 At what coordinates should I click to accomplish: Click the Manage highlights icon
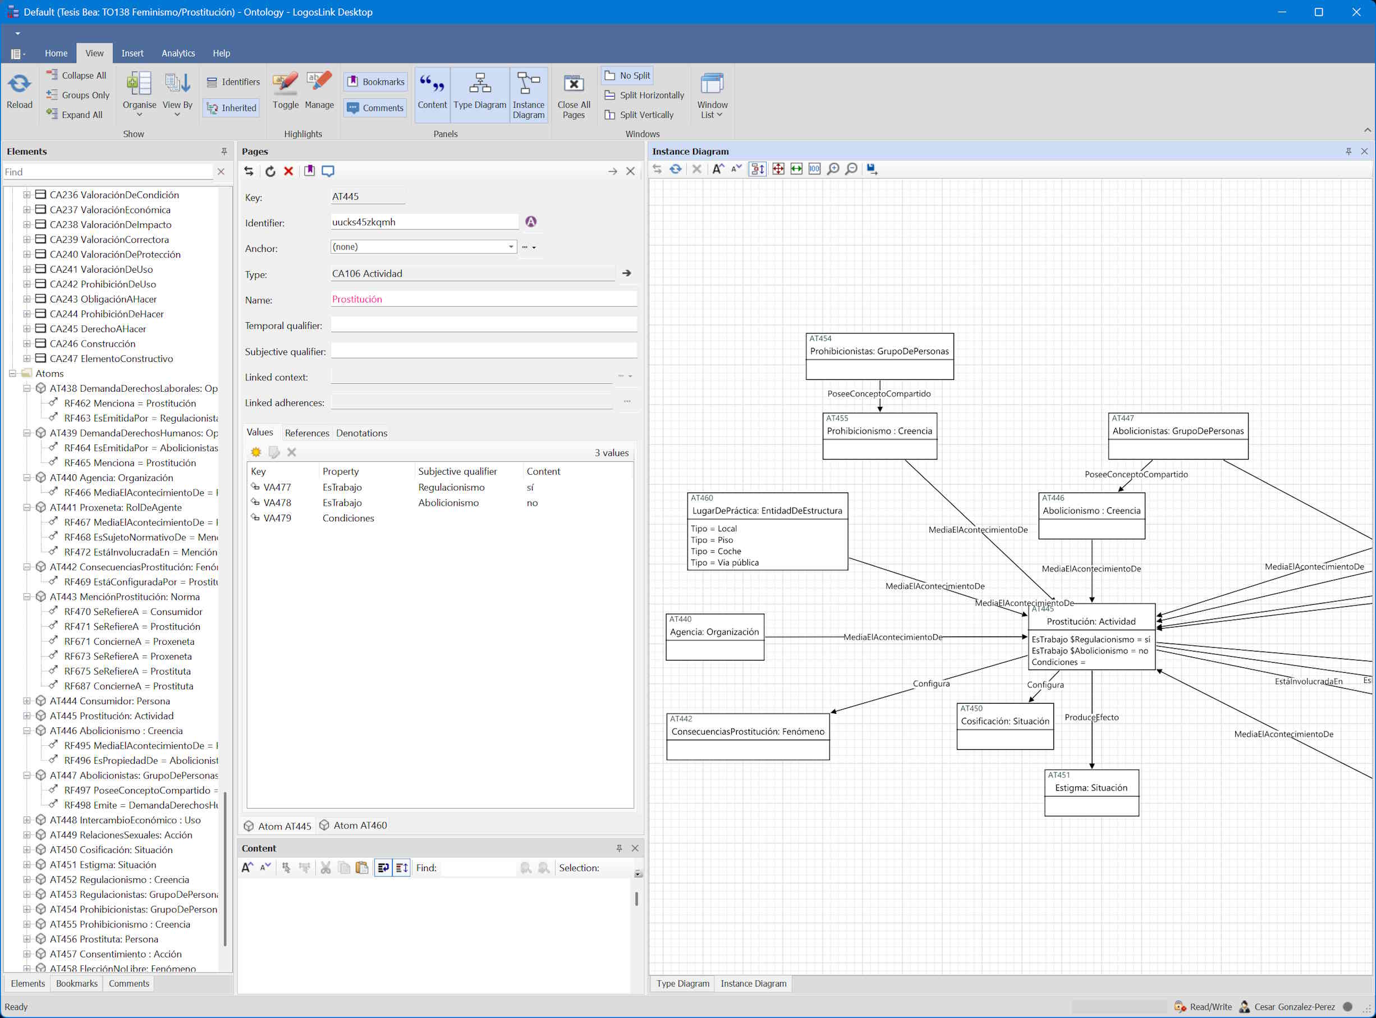tap(319, 90)
